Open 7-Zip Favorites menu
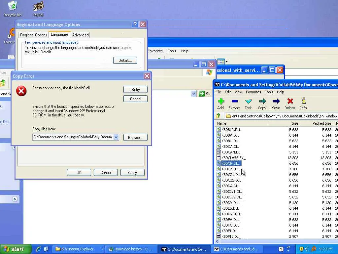 click(x=253, y=92)
